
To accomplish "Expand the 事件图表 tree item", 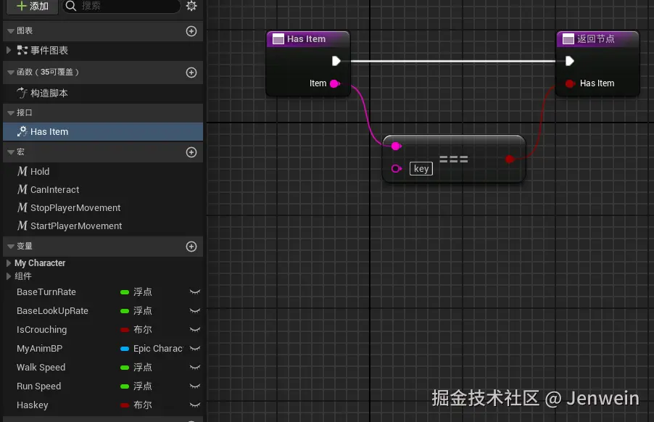I will pyautogui.click(x=9, y=50).
